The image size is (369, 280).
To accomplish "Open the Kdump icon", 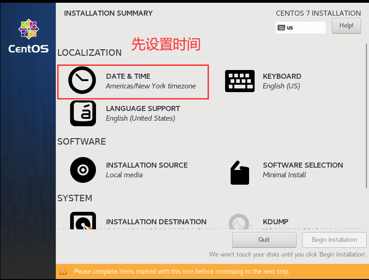I will (x=239, y=221).
